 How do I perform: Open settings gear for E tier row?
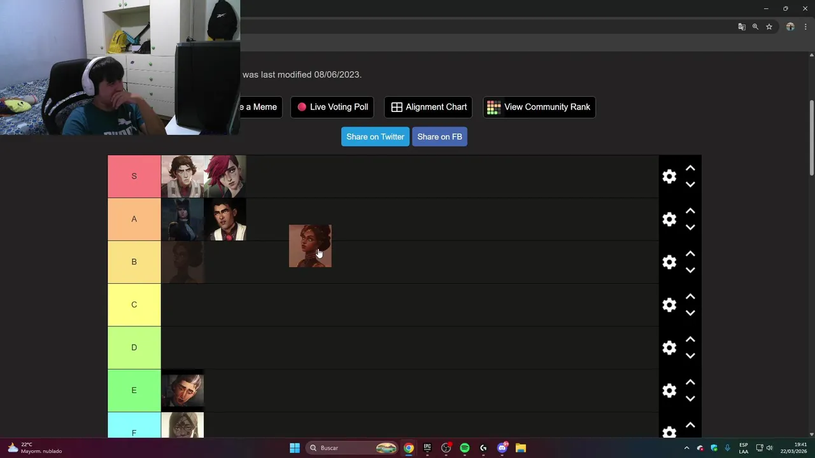coord(669,391)
